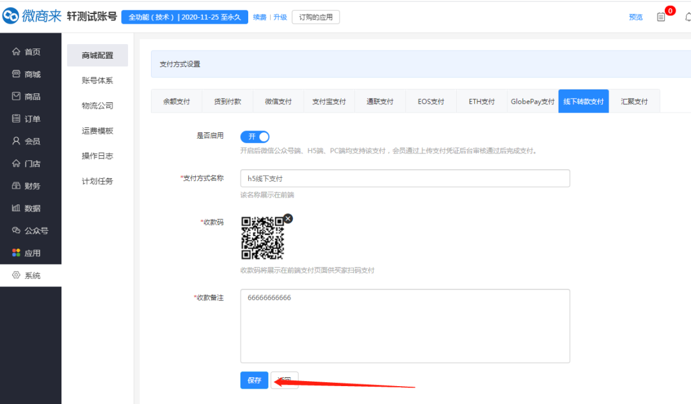Click the 支付方式设置 heading text
This screenshot has width=691, height=404.
(180, 65)
